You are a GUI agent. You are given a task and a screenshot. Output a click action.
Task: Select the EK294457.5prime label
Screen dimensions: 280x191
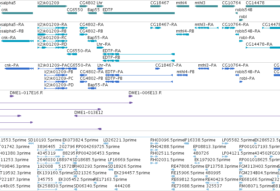[x=132, y=173]
